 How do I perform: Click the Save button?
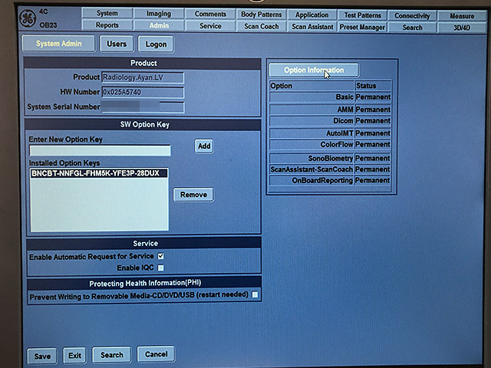42,356
